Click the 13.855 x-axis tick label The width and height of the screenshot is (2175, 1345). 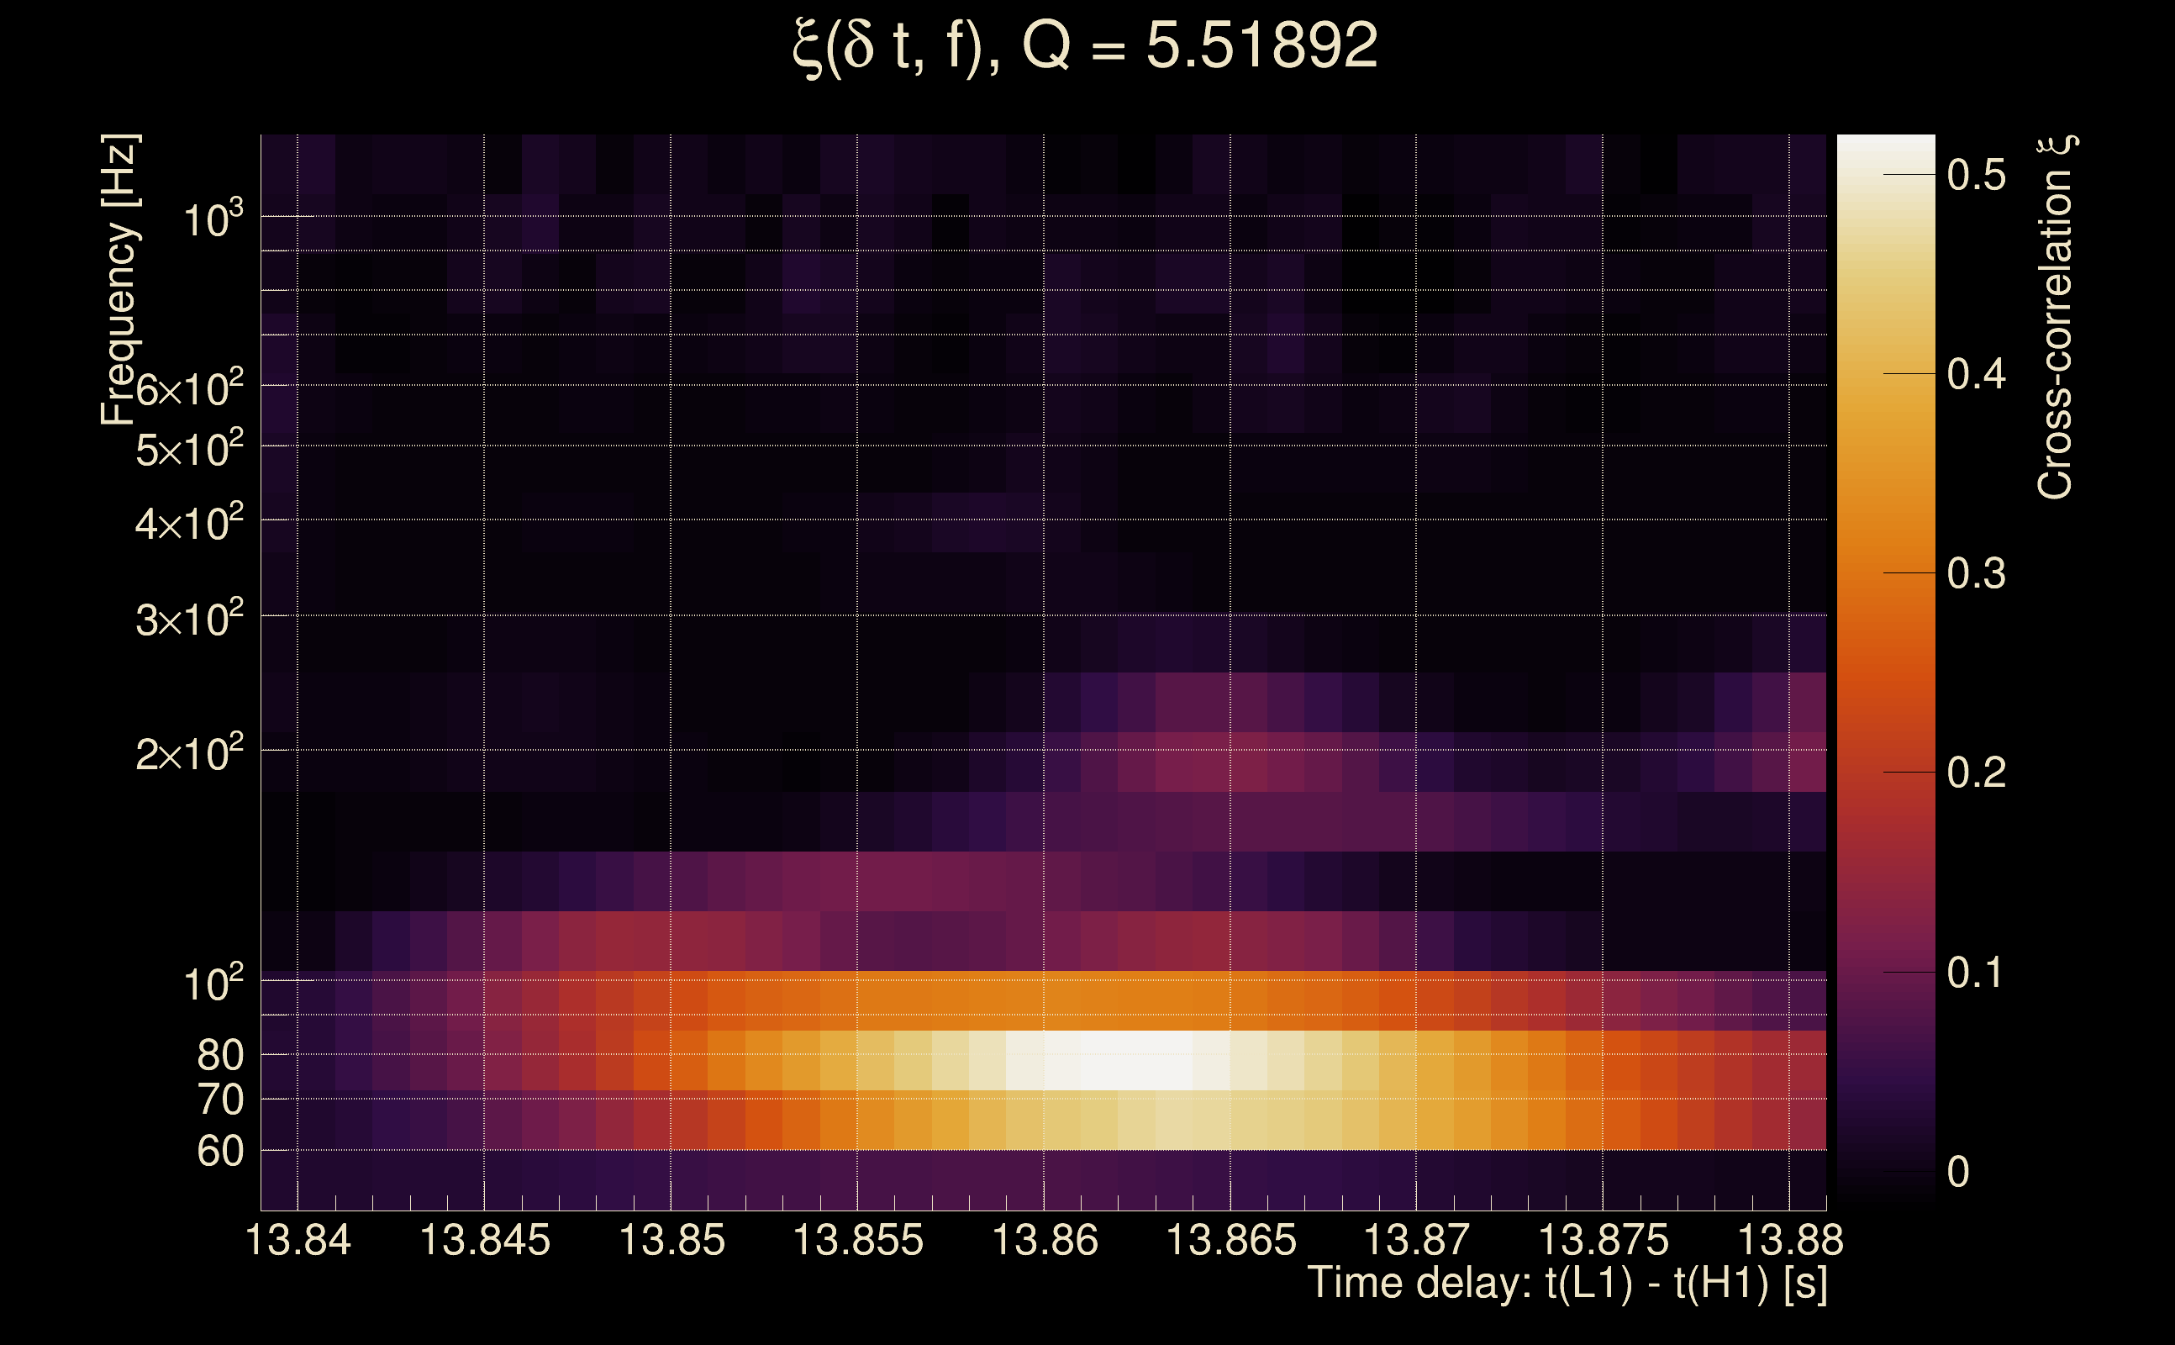pos(857,1239)
